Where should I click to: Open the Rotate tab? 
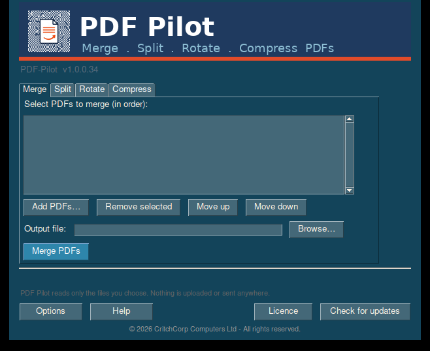[x=92, y=89]
